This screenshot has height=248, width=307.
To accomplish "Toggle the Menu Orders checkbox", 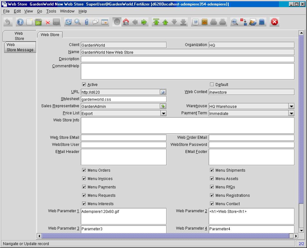I will [x=84, y=170].
